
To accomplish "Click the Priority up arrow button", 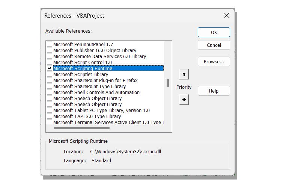I will [184, 74].
